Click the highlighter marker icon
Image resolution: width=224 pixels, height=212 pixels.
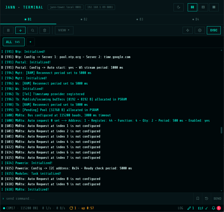click(189, 208)
